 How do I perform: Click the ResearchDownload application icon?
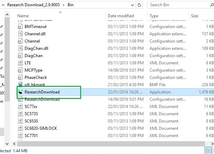tap(20, 92)
